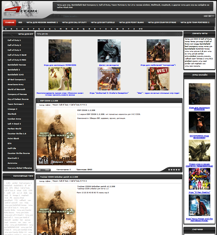Select letter M in the alphabet bar

(x=61, y=29)
